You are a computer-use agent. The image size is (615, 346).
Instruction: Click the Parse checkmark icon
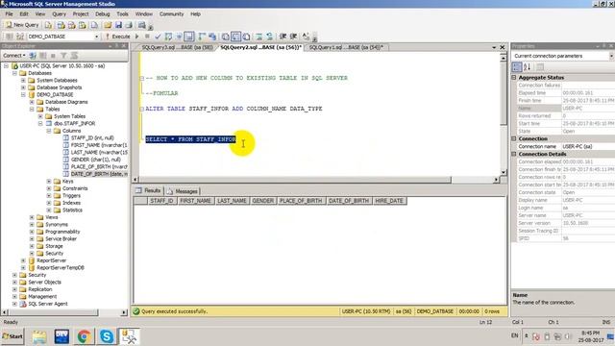(158, 37)
